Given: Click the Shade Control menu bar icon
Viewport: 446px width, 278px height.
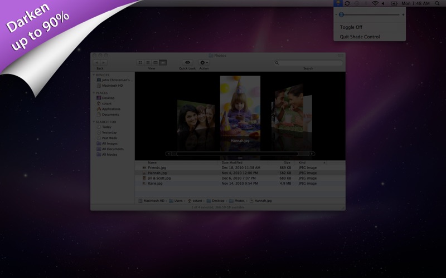Looking at the screenshot, I should point(338,3).
